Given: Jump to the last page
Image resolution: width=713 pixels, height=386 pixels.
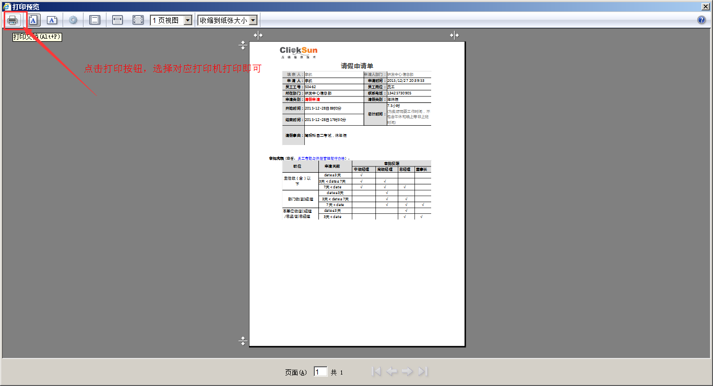Looking at the screenshot, I should pos(423,371).
